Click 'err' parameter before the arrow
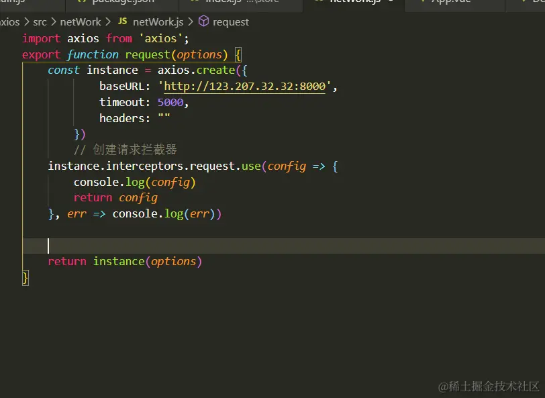Viewport: 545px width, 398px height. click(77, 214)
